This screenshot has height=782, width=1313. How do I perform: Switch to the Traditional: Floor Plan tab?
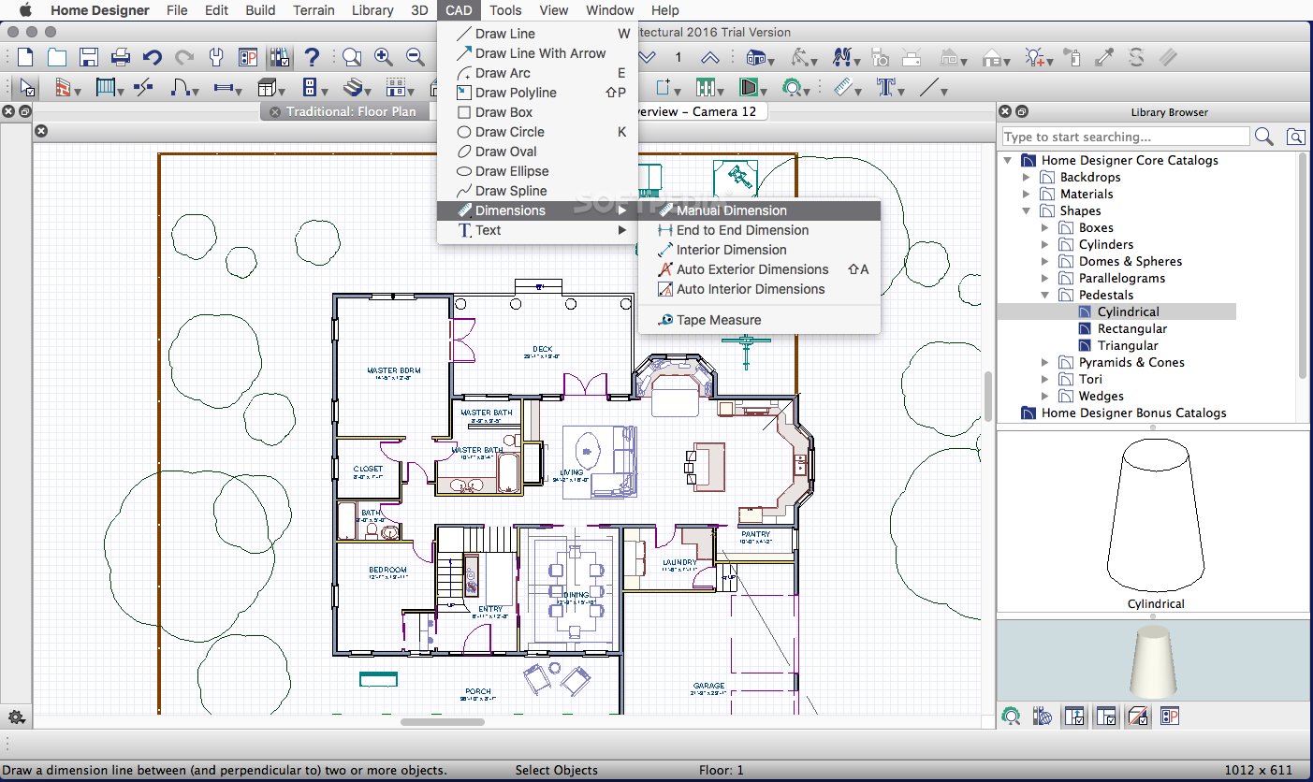pos(350,112)
